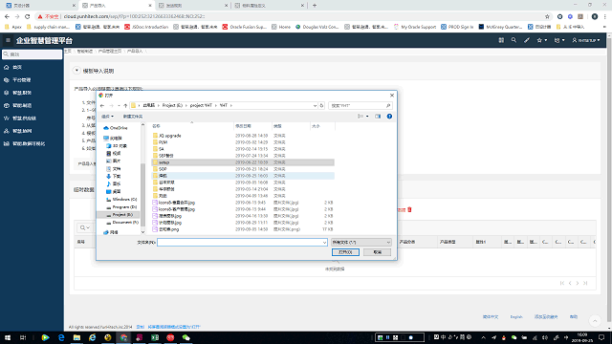Toggle the platform hamburger menu icon
Image resolution: width=612 pixels, height=344 pixels.
tap(8, 40)
